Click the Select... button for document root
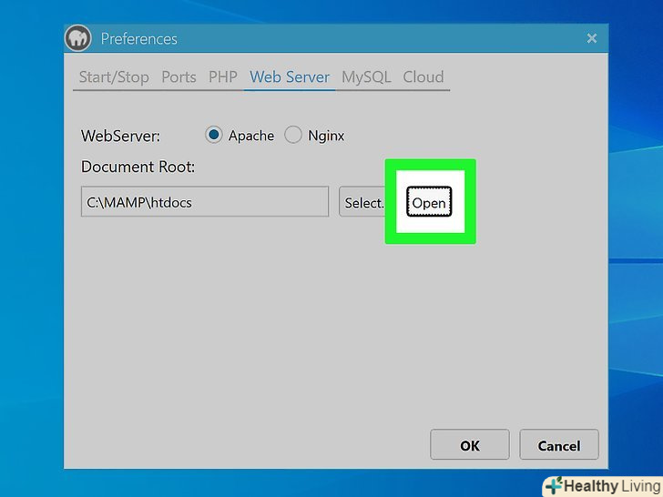Viewport: 663px width, 497px height. 362,202
